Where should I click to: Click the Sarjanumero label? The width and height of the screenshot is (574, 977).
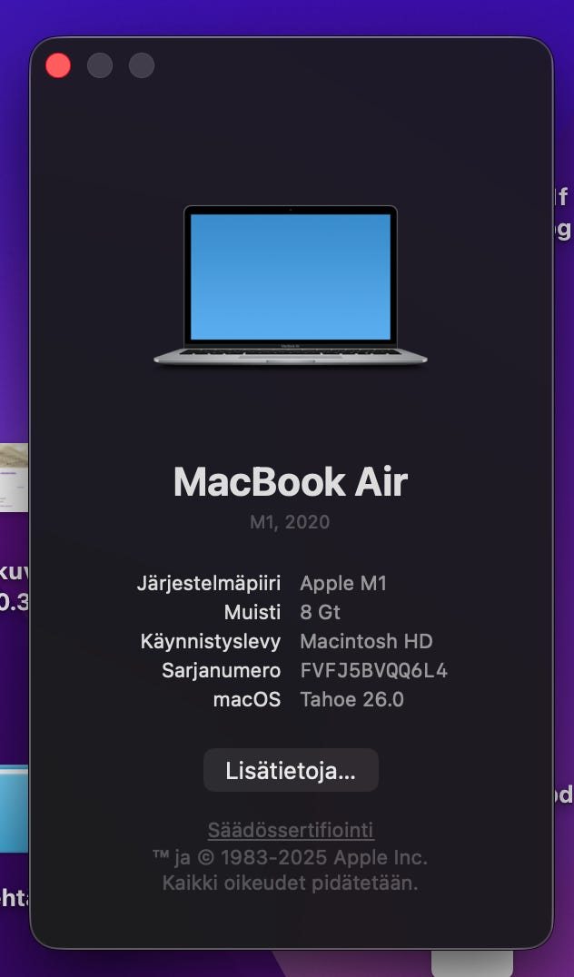coord(222,670)
